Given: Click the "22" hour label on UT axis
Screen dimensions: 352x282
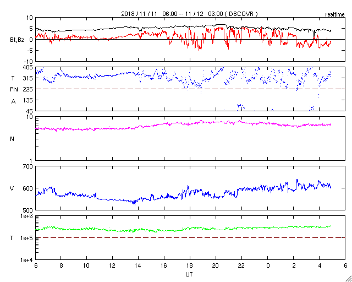Looking at the screenshot, I should click(242, 265).
